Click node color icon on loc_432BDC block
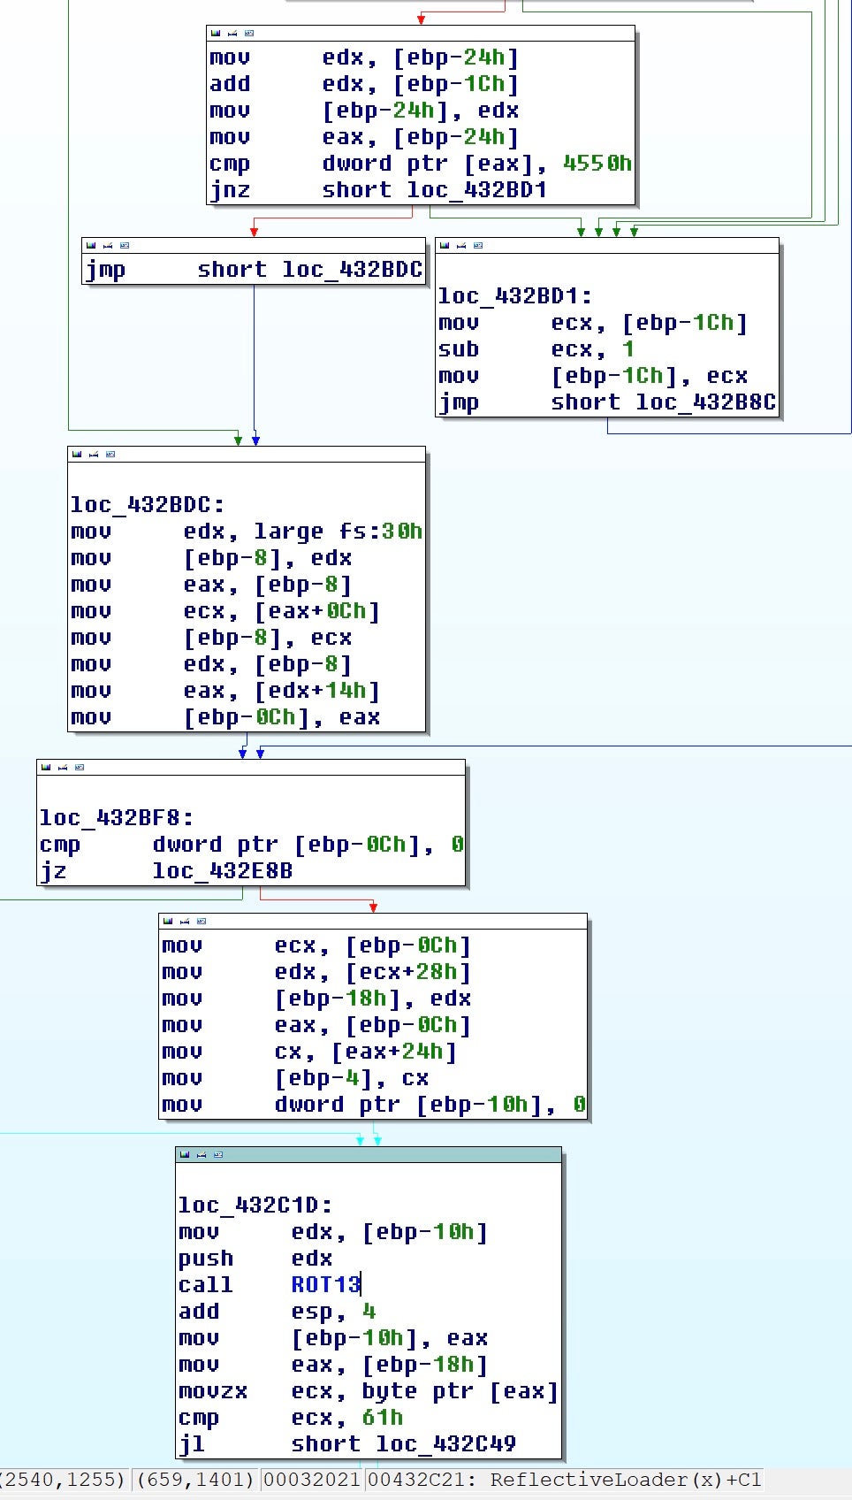The width and height of the screenshot is (852, 1500). click(77, 455)
